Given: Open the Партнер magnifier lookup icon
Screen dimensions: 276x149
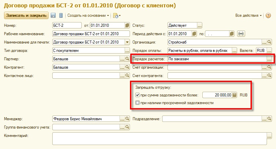Looking at the screenshot, I should point(127,59).
